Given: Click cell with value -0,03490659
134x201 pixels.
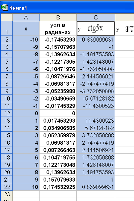Looking at the screenshot, I should [58, 98].
